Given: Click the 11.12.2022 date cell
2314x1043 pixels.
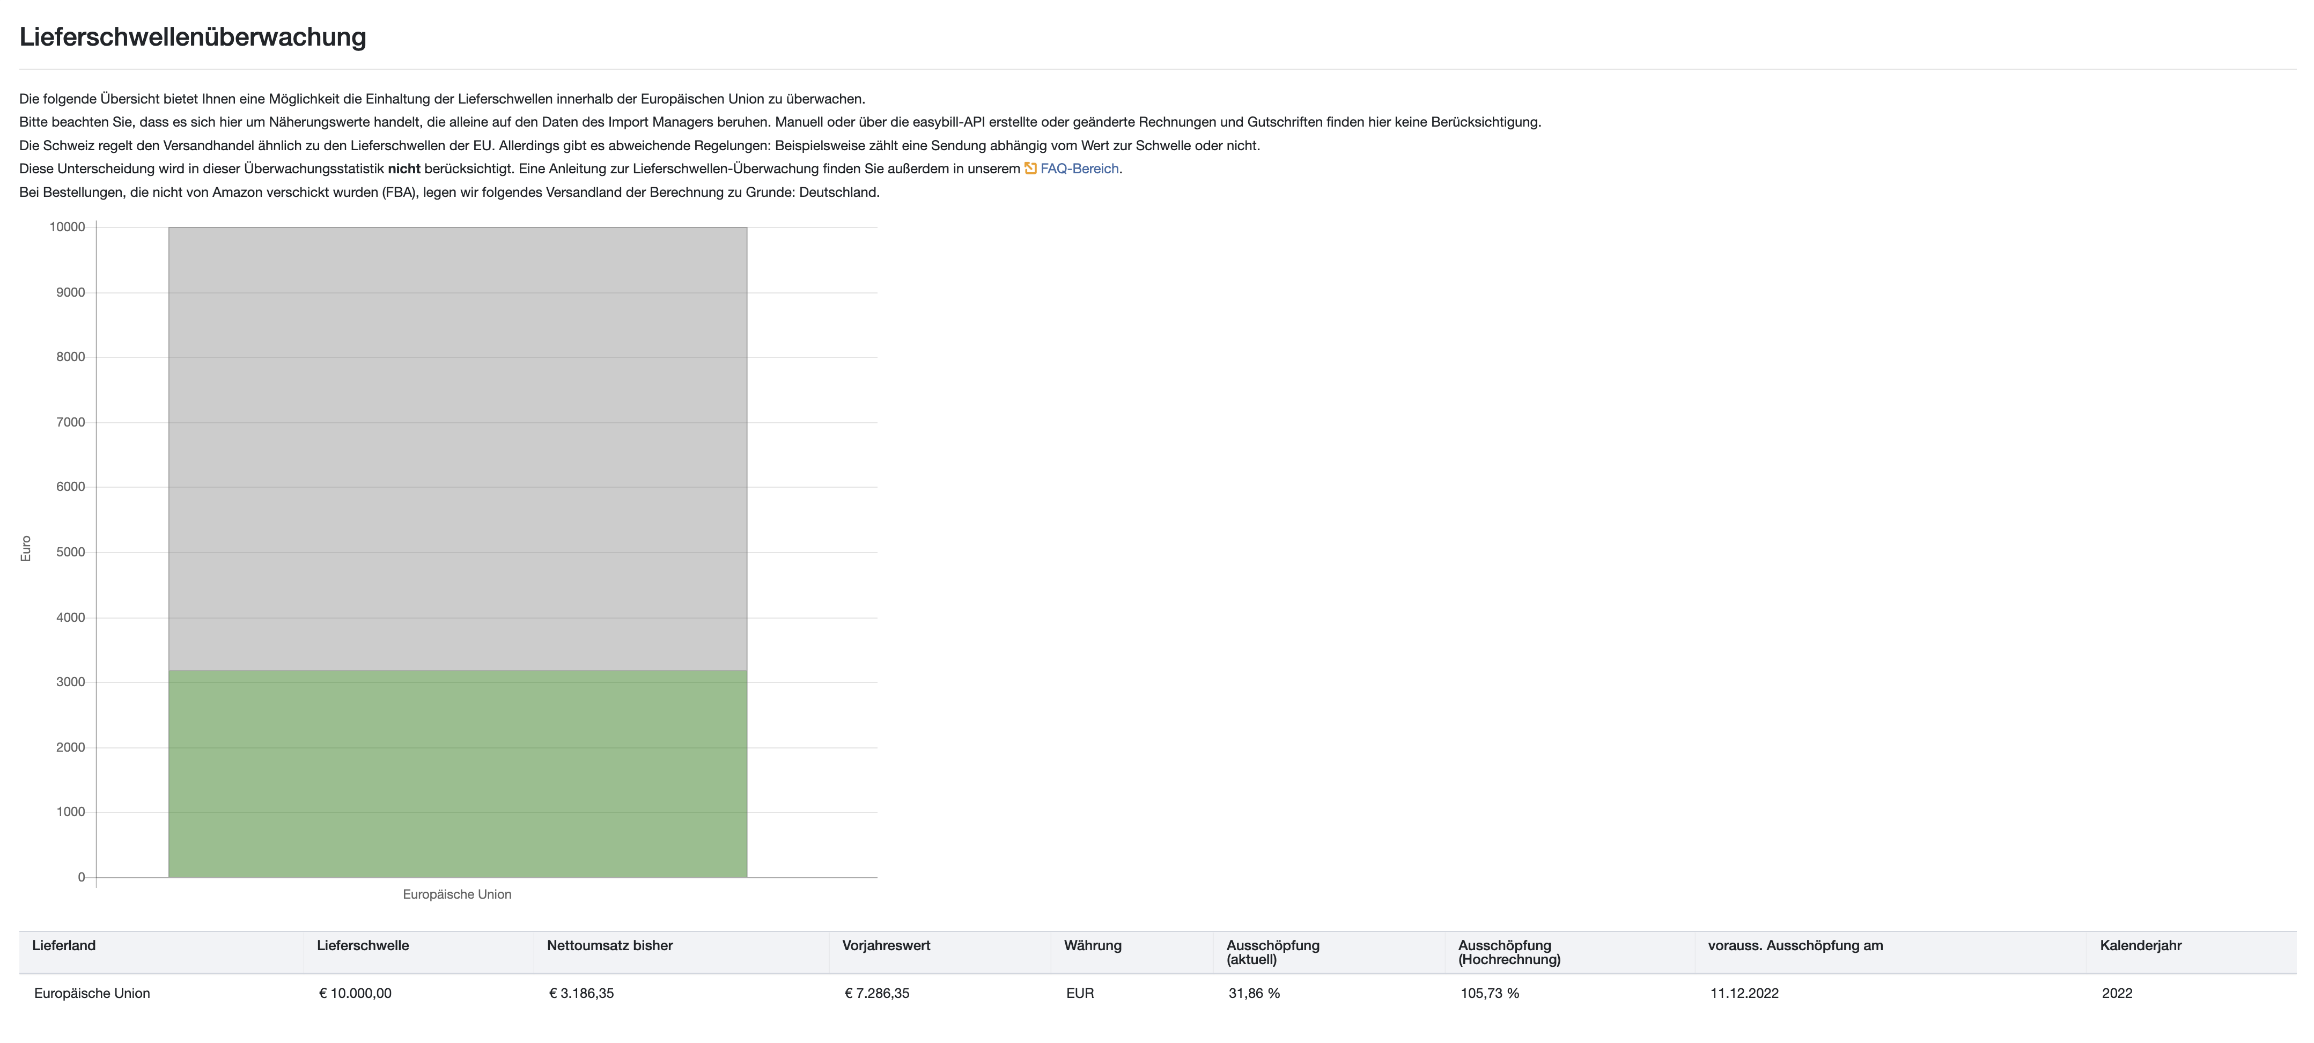Looking at the screenshot, I should 1744,993.
